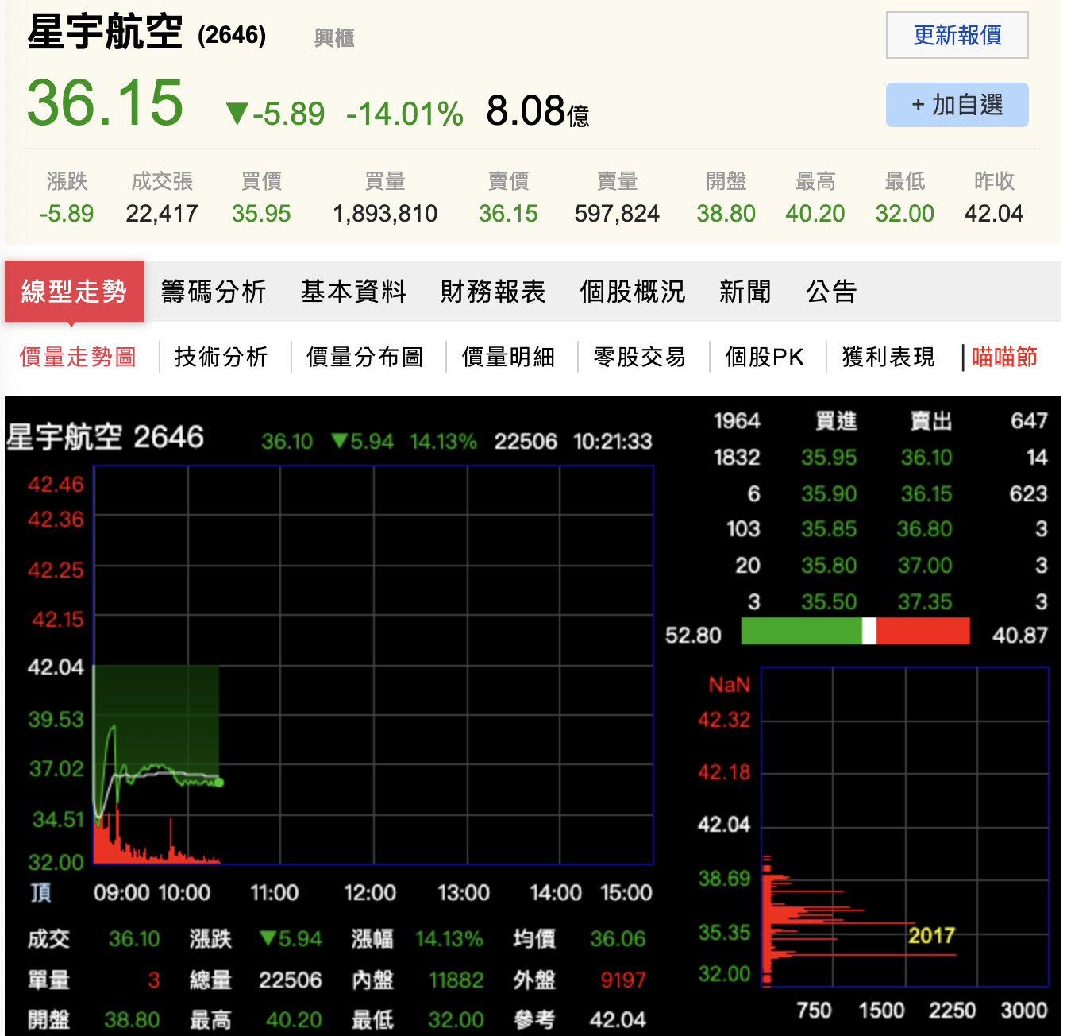The width and height of the screenshot is (1067, 1036).
Task: Open the 公告 tab
Action: tap(831, 292)
